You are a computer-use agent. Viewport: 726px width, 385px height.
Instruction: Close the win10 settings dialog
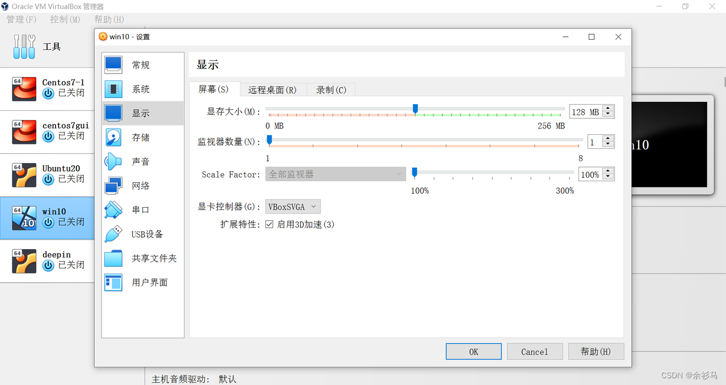[x=618, y=37]
